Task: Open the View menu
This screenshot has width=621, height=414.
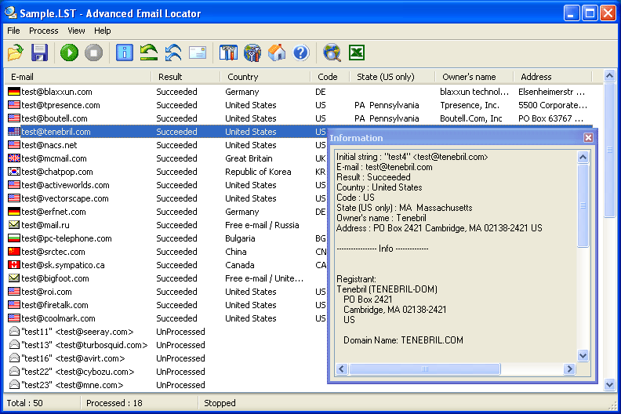Action: 76,31
